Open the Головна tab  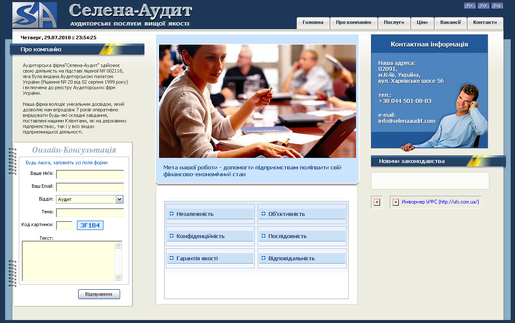coord(313,23)
